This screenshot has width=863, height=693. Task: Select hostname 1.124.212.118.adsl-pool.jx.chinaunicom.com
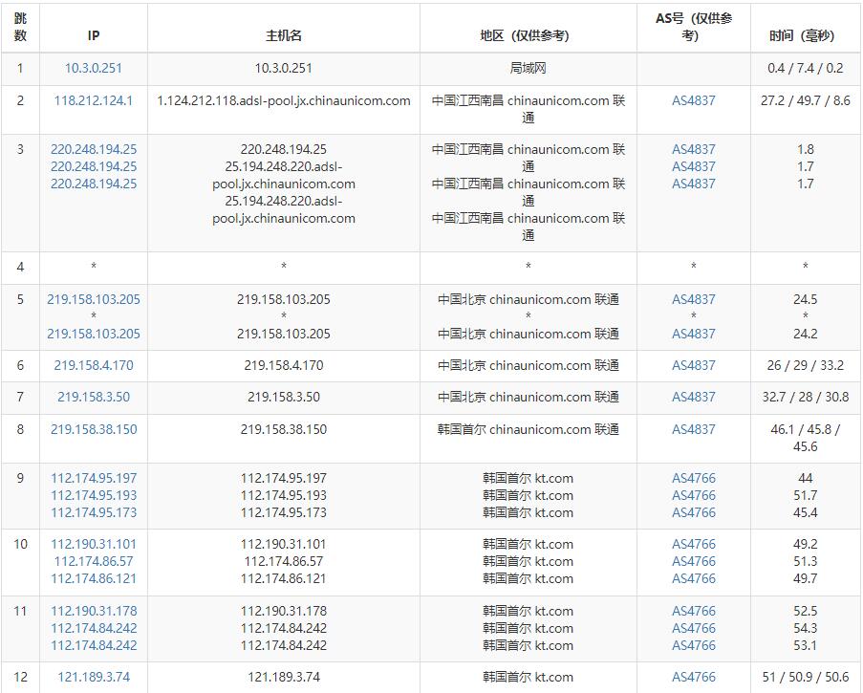[x=284, y=100]
